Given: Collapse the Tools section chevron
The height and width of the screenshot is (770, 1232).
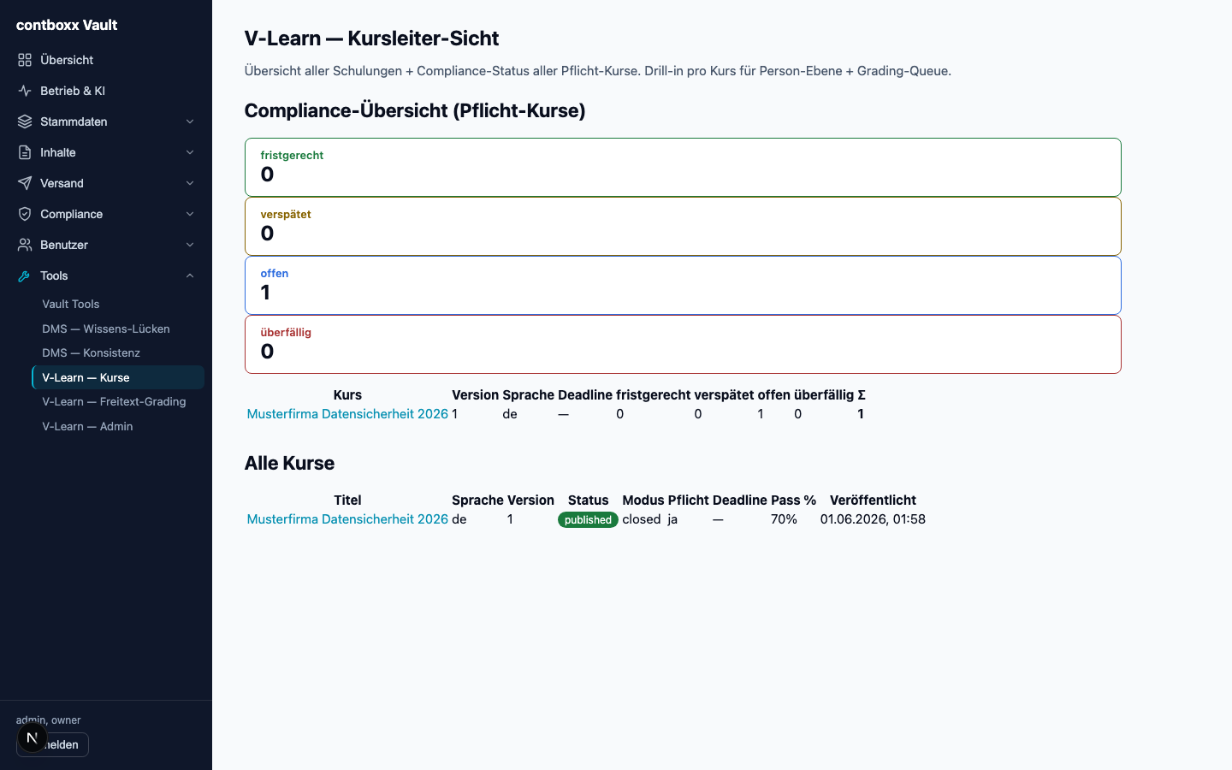Looking at the screenshot, I should click(190, 275).
